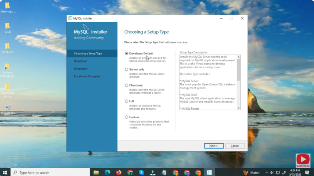
Task: Select the Server only radio button
Action: (x=126, y=69)
